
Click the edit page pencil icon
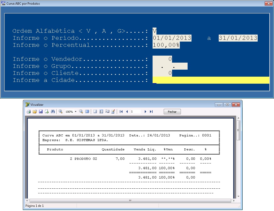[x=113, y=111]
